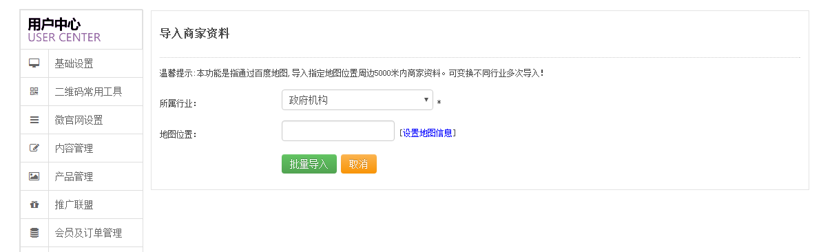
Task: Click the monitor icon beside 基础设置
Action: coord(34,63)
